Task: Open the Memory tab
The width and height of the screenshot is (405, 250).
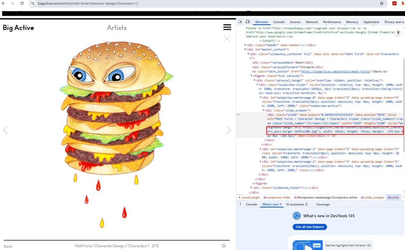Action: [352, 22]
